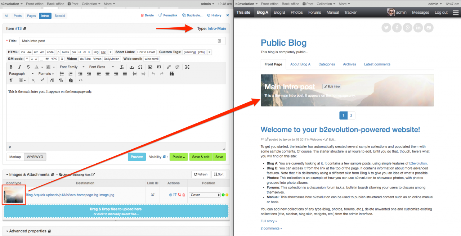This screenshot has width=461, height=236.
Task: Click the insert image icon in the editor
Action: click(150, 67)
